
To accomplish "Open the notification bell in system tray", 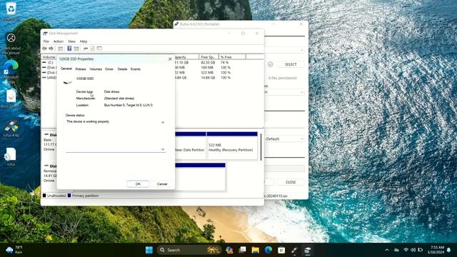I will coord(449,250).
